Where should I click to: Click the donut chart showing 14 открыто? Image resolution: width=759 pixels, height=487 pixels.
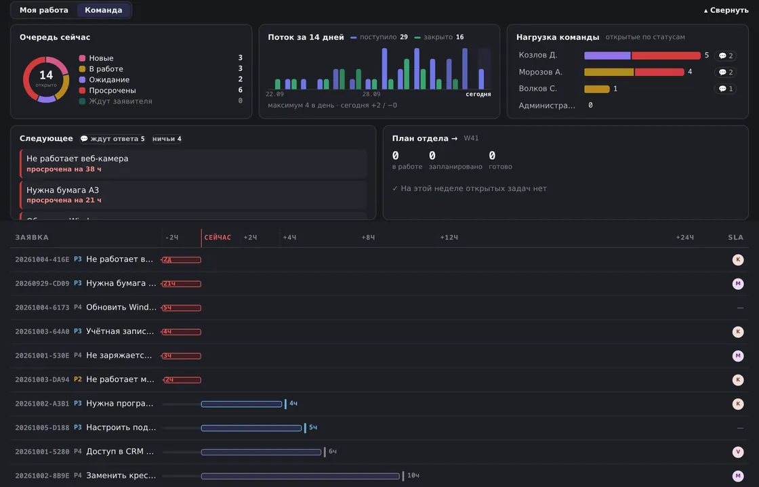(x=46, y=79)
